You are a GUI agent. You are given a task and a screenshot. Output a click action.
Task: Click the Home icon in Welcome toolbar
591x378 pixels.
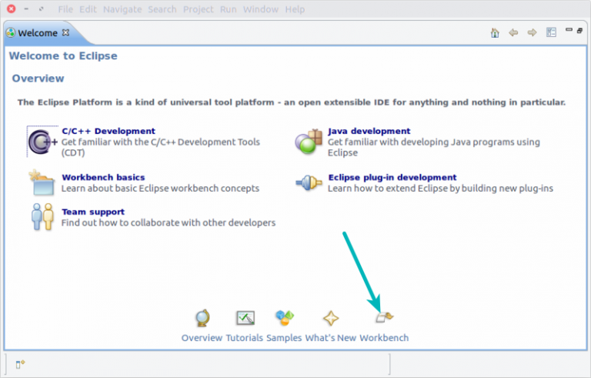pos(496,33)
